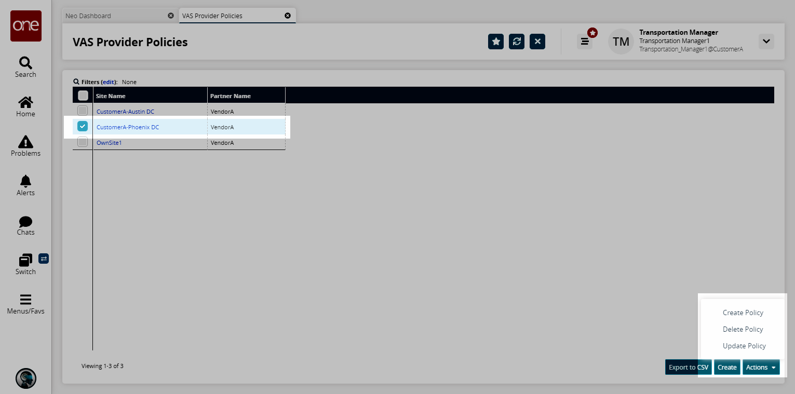
Task: Click the Transportation_Manager1@CustomerA user text
Action: coord(691,49)
